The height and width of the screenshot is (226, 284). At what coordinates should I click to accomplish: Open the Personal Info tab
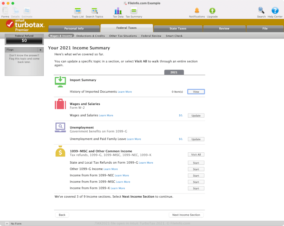point(74,28)
